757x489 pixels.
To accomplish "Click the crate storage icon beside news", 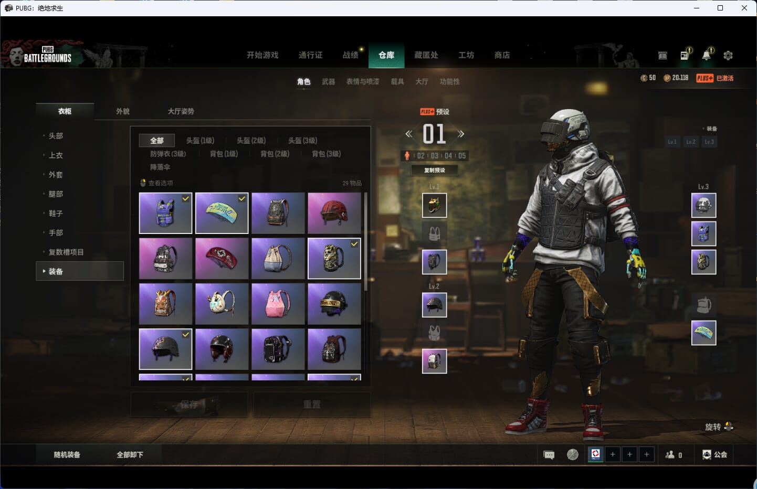I will [x=663, y=55].
